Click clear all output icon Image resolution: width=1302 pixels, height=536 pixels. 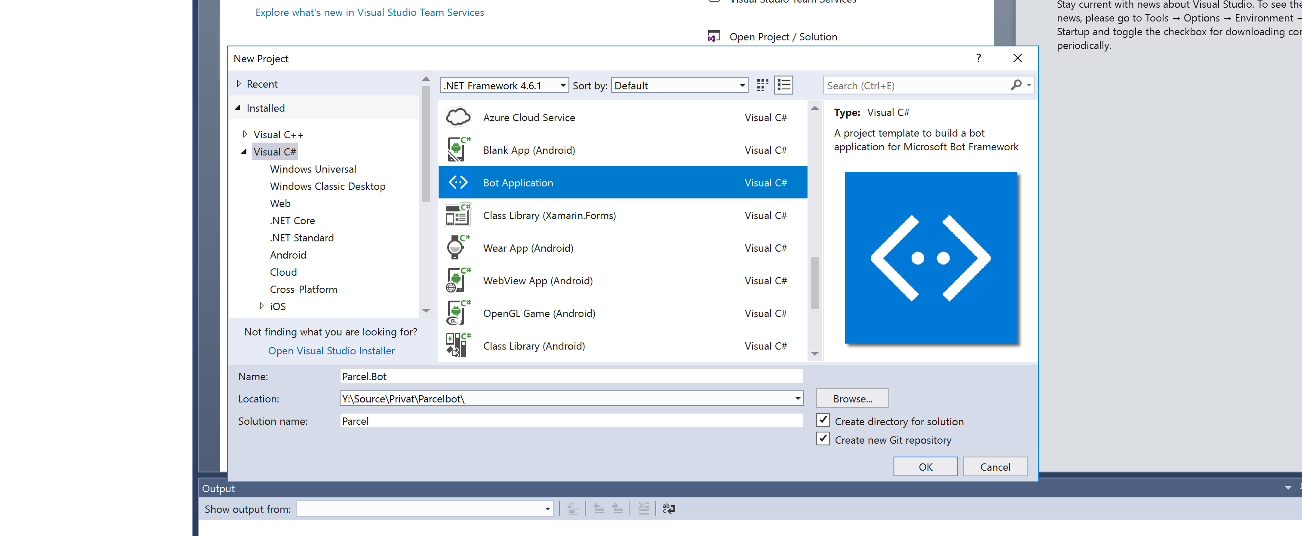click(x=643, y=509)
